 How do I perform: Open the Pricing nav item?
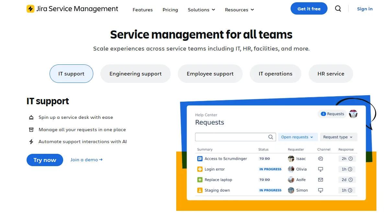pos(170,10)
